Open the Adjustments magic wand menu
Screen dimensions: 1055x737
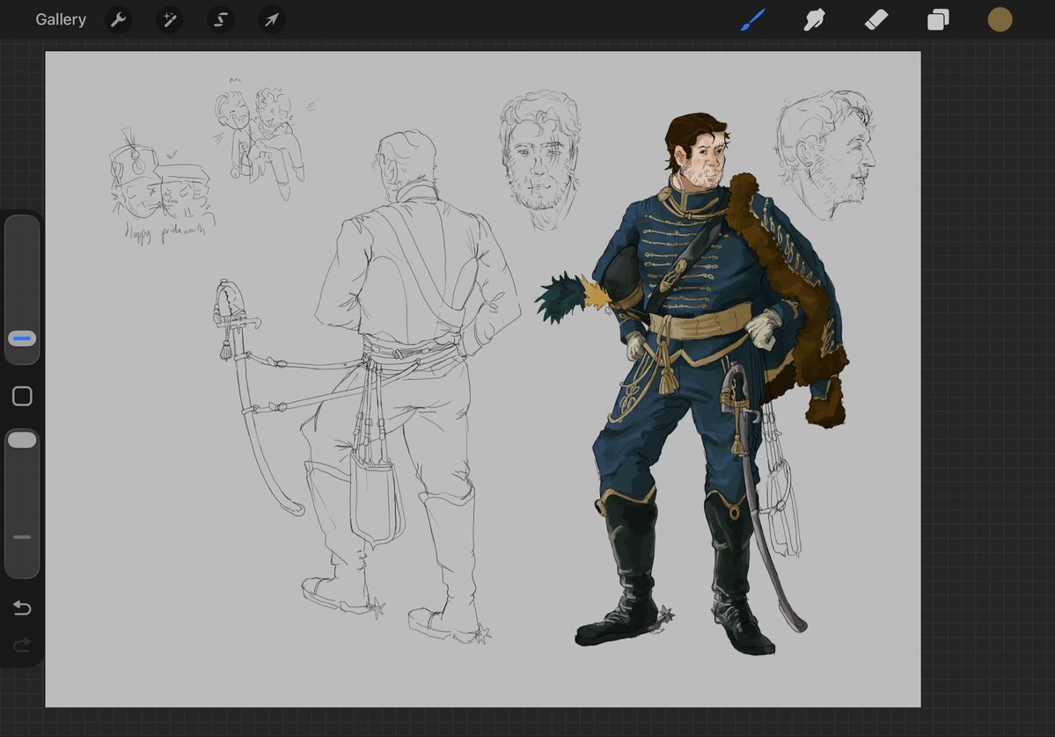(170, 19)
